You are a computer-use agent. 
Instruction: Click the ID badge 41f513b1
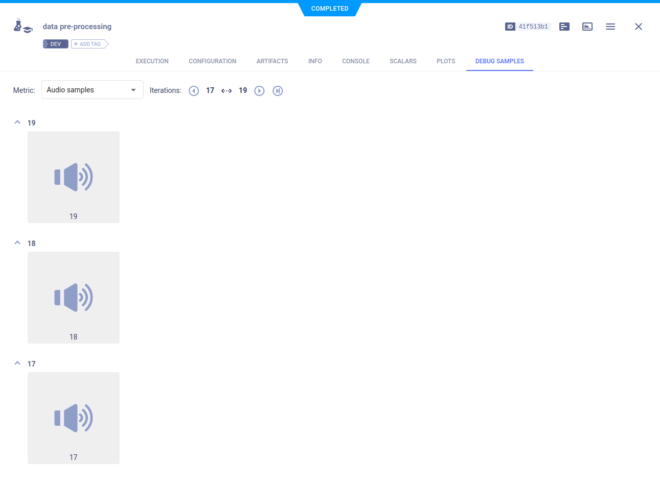(x=528, y=27)
